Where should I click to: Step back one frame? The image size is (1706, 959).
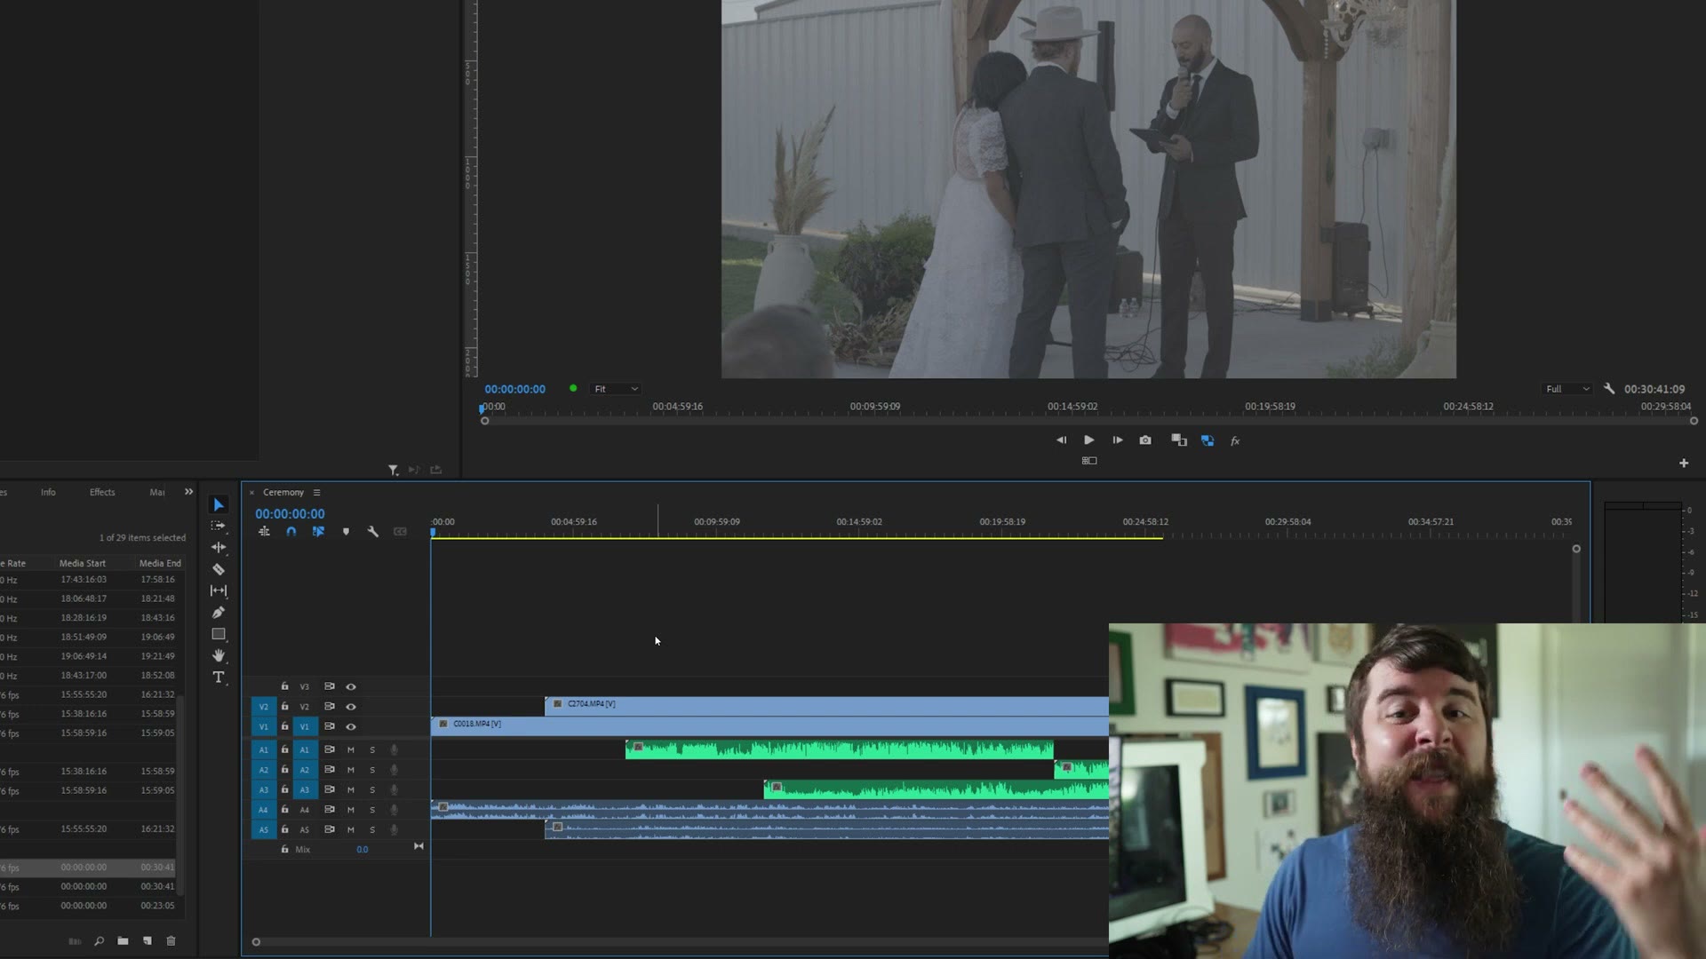pyautogui.click(x=1061, y=440)
